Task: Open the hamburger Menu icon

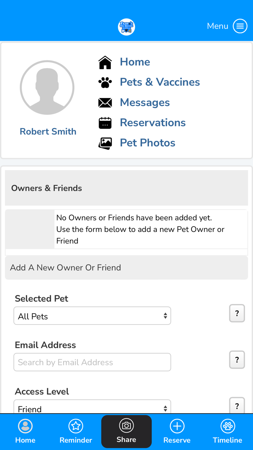Action: [x=240, y=26]
